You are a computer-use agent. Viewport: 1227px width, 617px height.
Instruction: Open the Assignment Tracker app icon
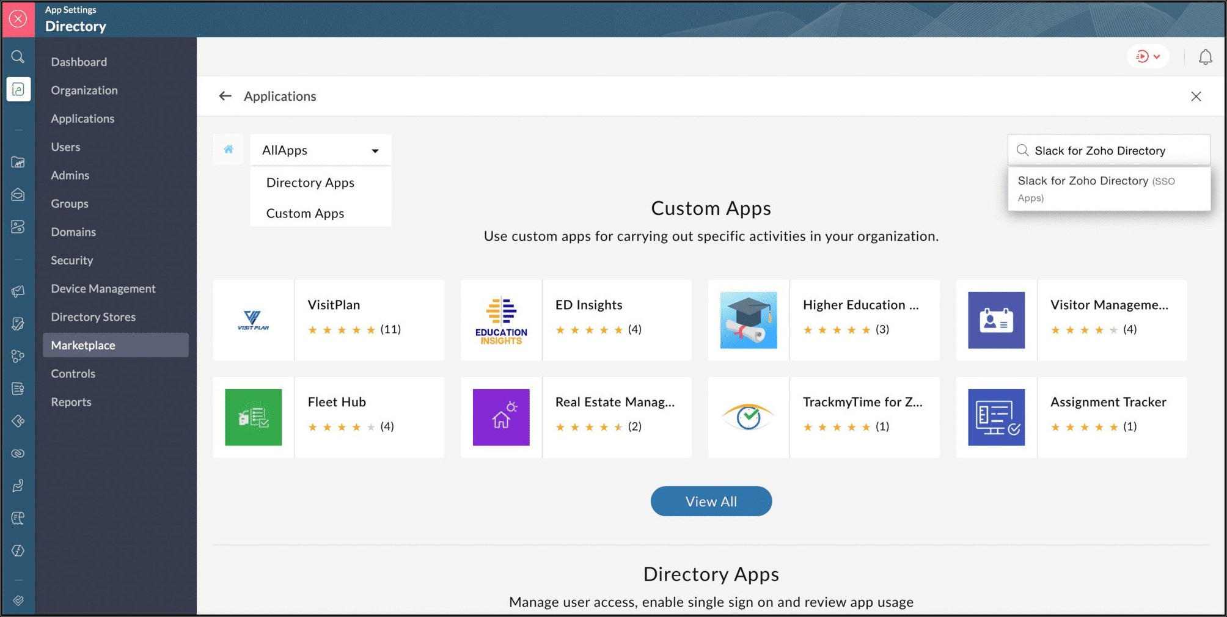click(x=996, y=417)
